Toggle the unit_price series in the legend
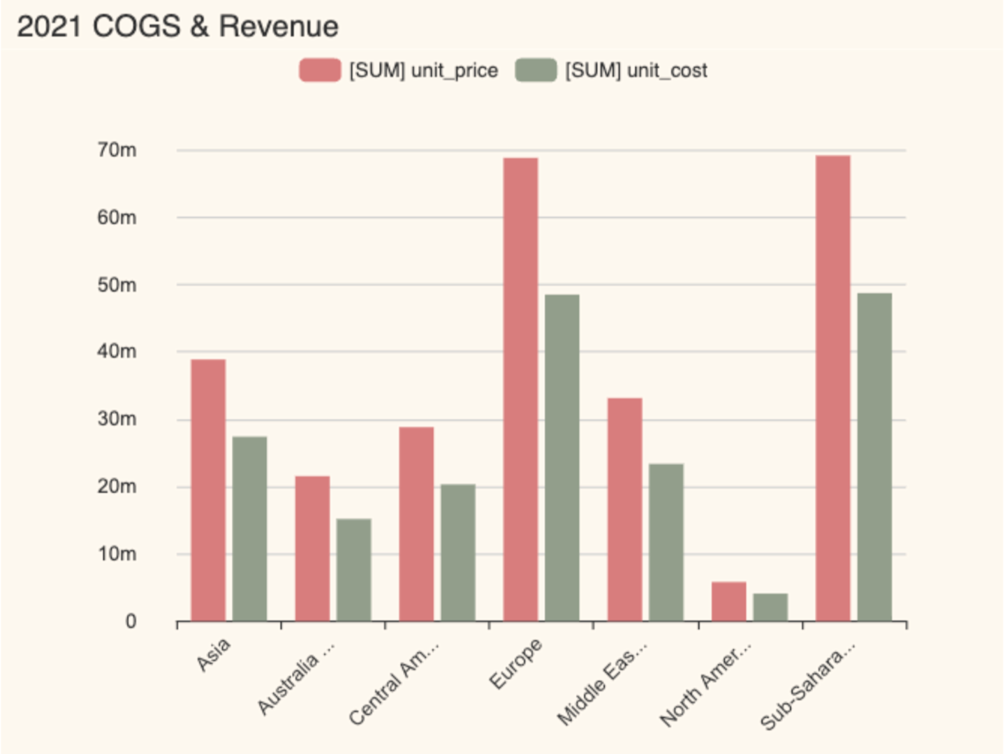The width and height of the screenshot is (1005, 754). point(423,70)
